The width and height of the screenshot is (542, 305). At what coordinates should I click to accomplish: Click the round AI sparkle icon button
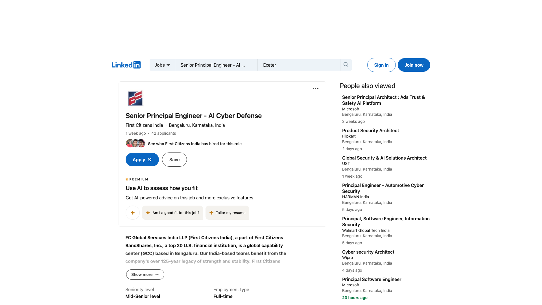(x=133, y=213)
